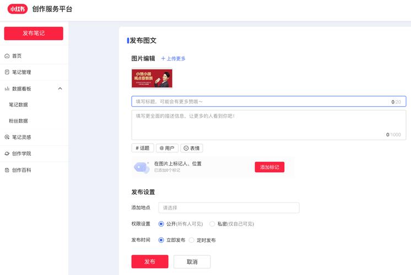Click the uploaded image thumbnail
411x275 pixels.
pos(152,79)
